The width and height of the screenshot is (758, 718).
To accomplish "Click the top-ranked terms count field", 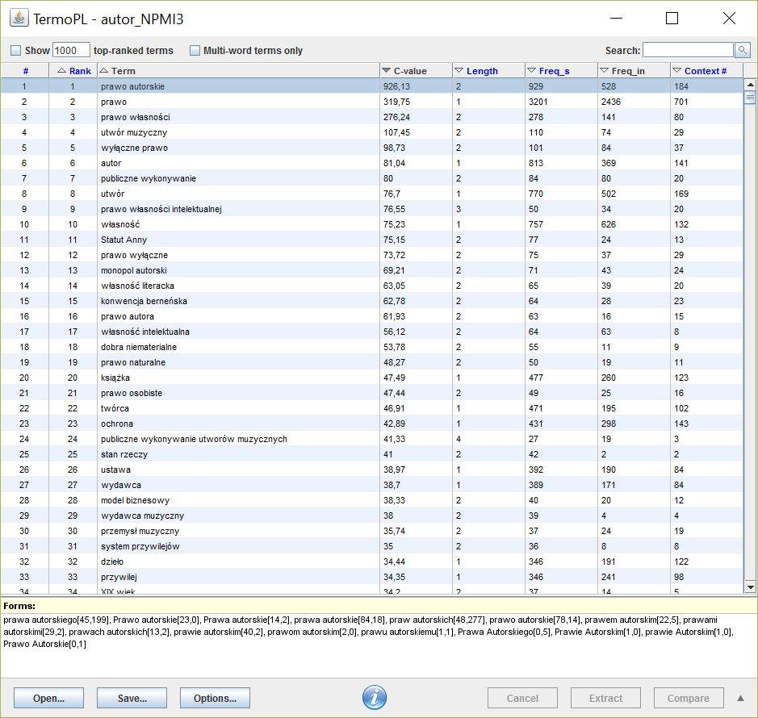I will [71, 50].
